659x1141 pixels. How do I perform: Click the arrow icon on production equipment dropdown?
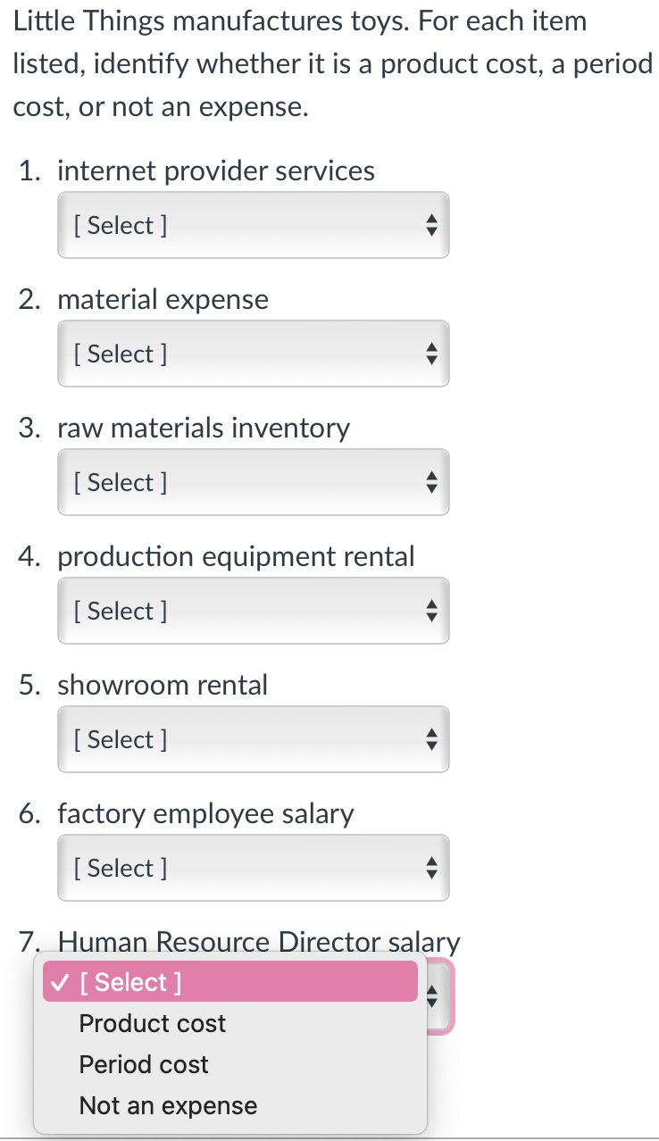coord(431,611)
